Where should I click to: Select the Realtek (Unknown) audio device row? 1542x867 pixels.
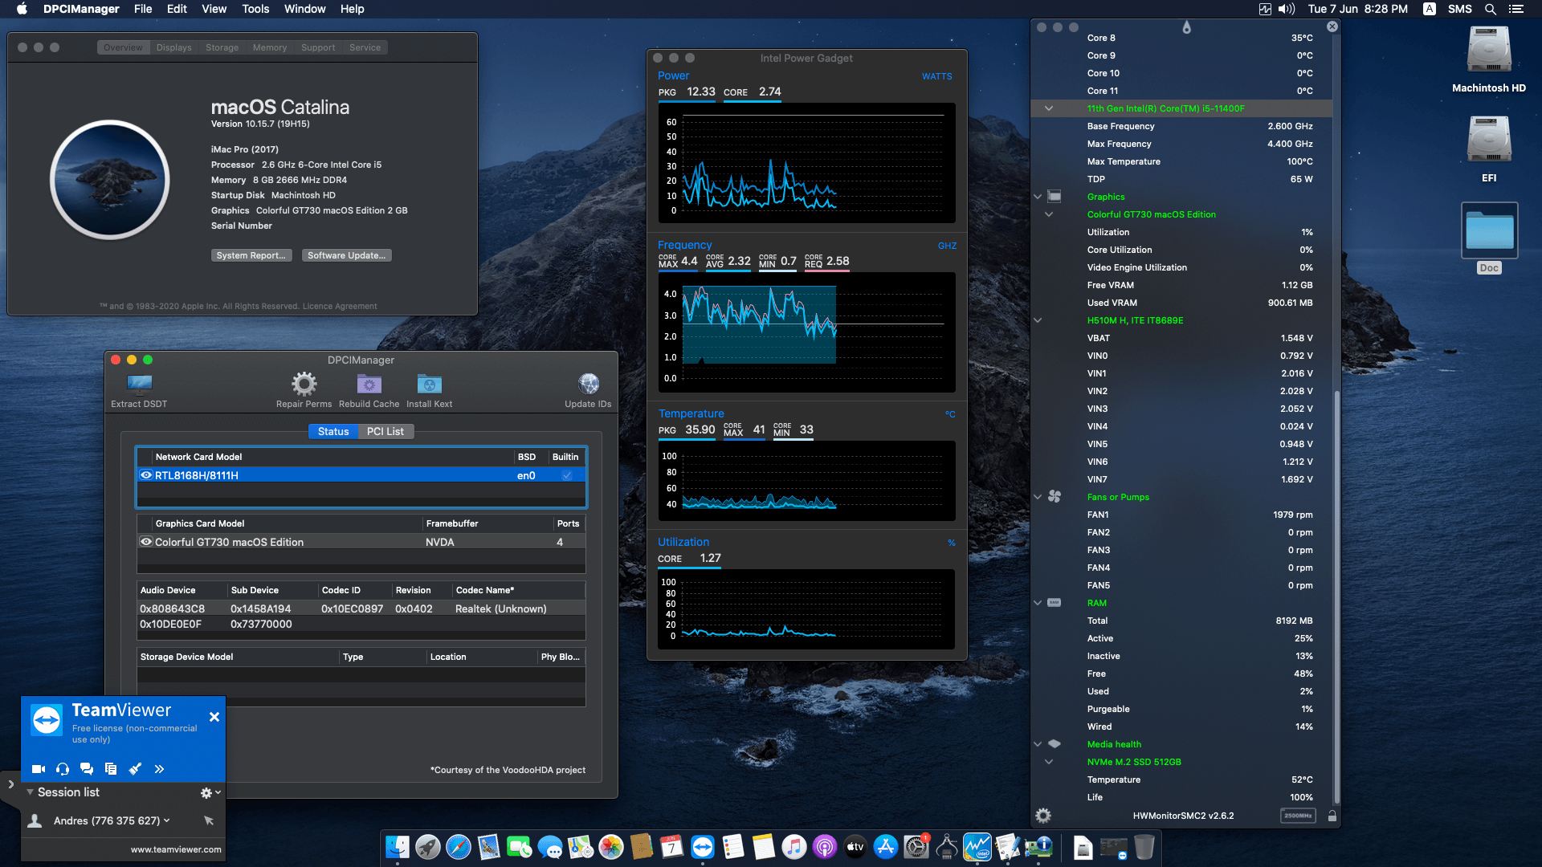click(361, 609)
